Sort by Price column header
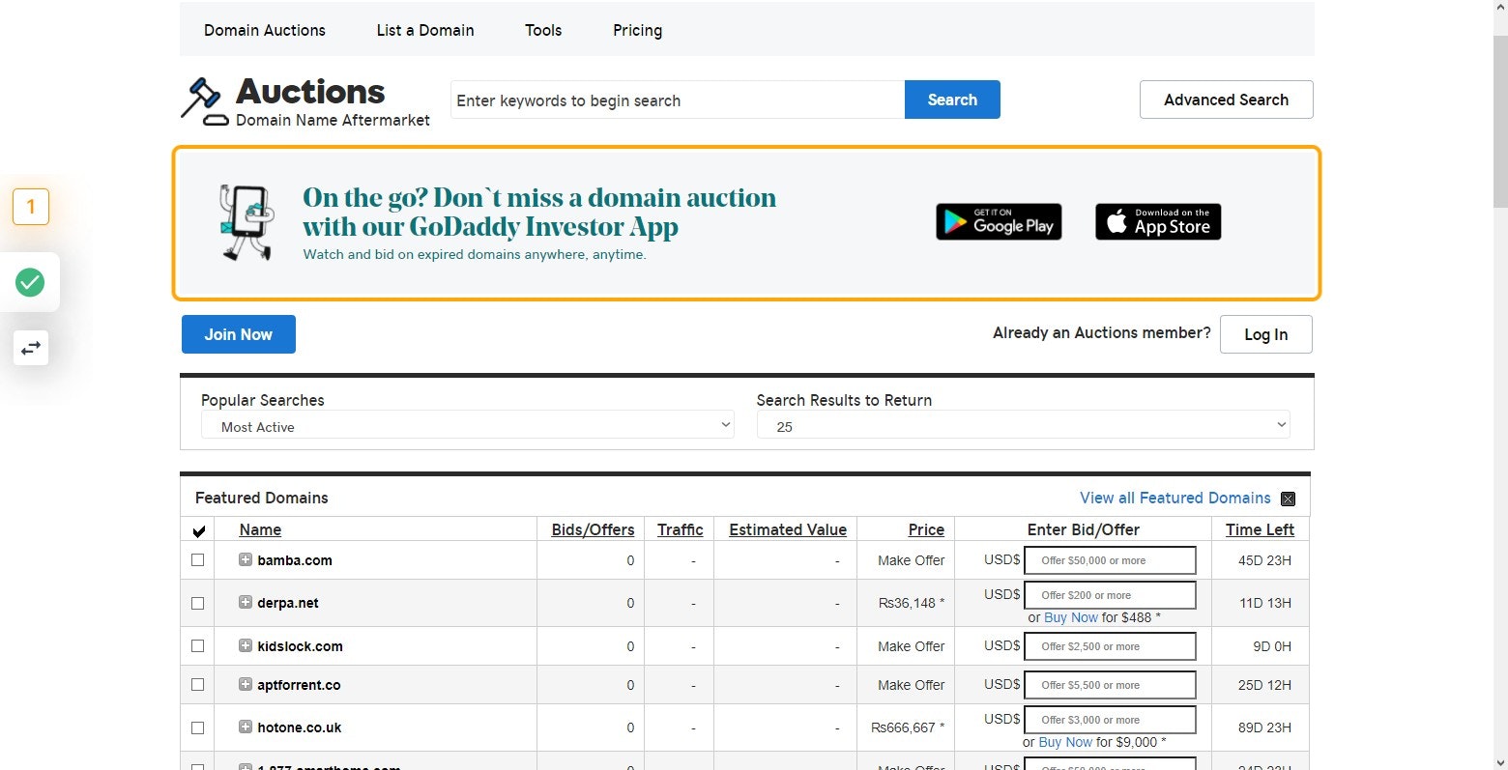This screenshot has width=1508, height=770. 926,529
